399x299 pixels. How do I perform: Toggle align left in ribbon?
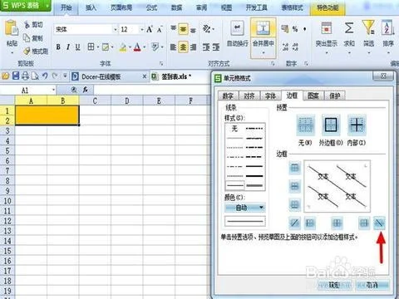(x=173, y=47)
